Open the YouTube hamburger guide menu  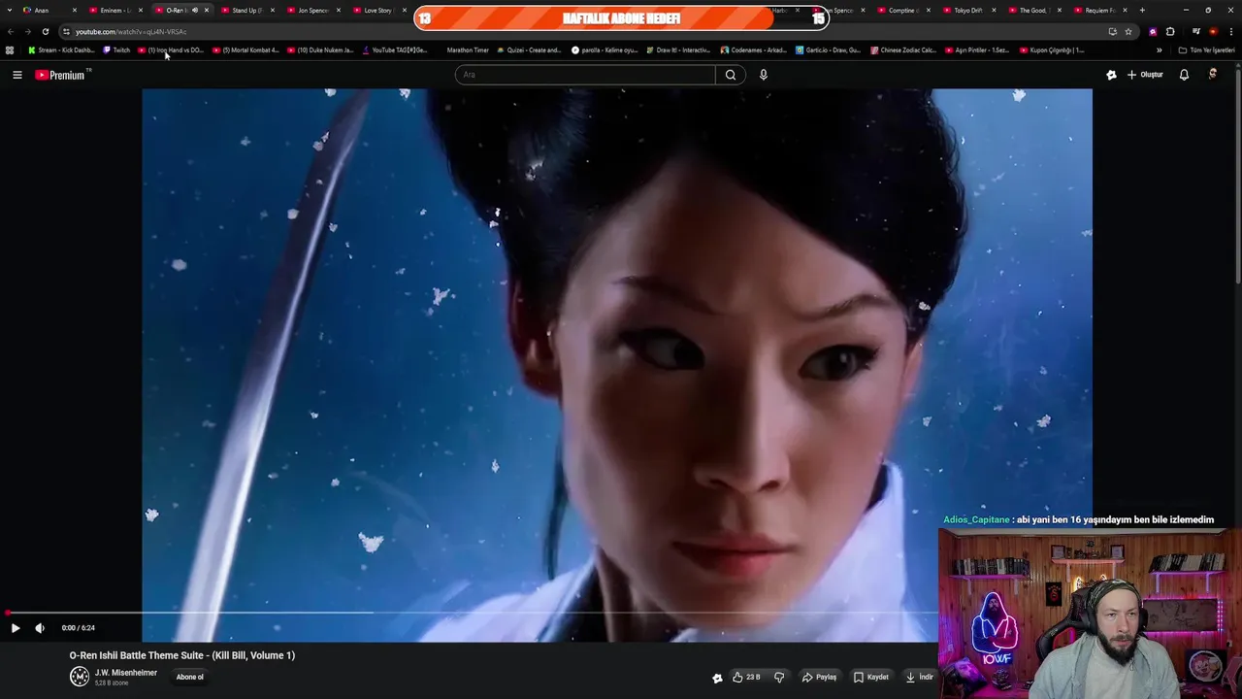[17, 75]
